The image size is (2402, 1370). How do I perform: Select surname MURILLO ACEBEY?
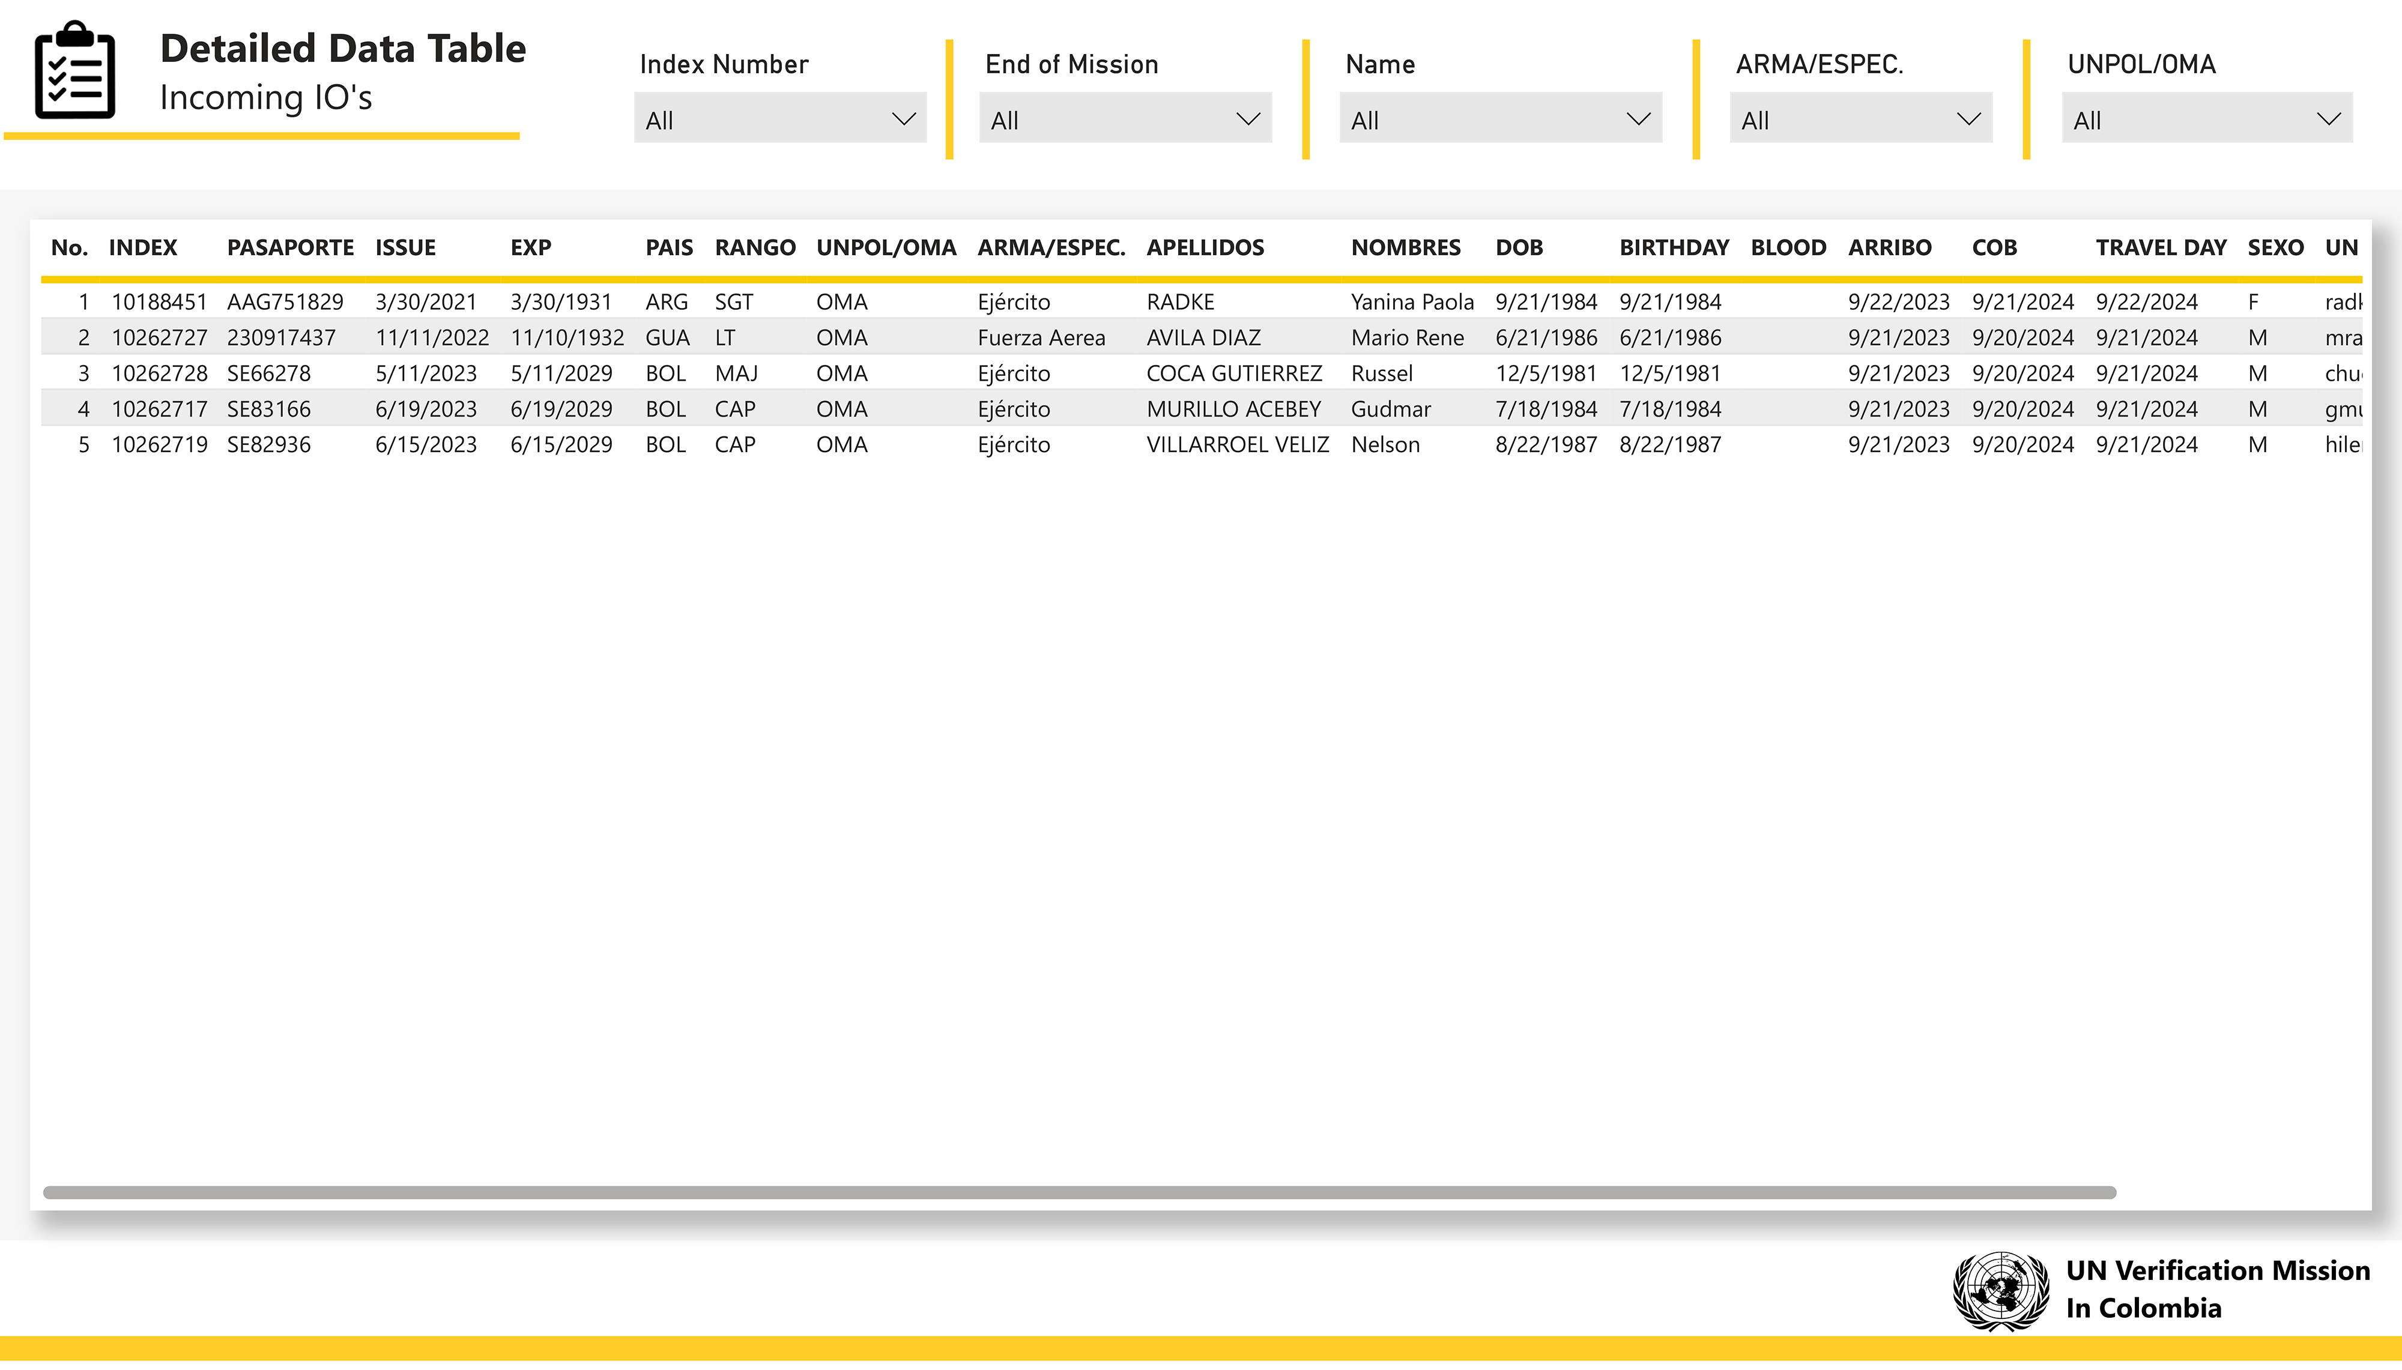point(1233,409)
